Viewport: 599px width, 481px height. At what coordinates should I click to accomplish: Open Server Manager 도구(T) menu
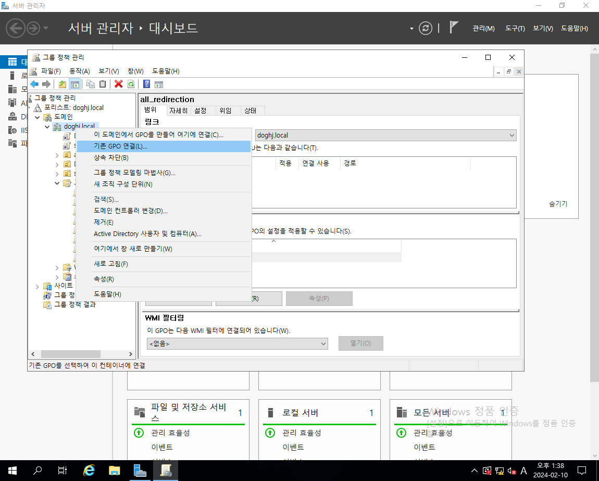click(x=515, y=28)
